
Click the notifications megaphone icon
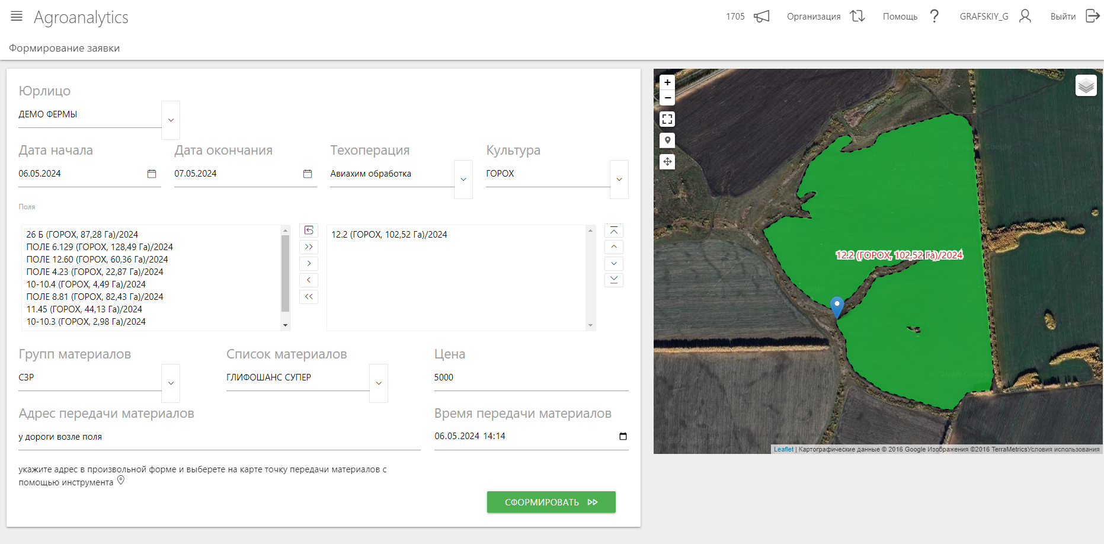pyautogui.click(x=761, y=17)
